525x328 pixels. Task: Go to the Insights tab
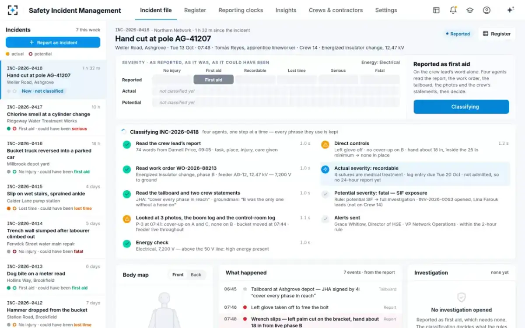[286, 10]
